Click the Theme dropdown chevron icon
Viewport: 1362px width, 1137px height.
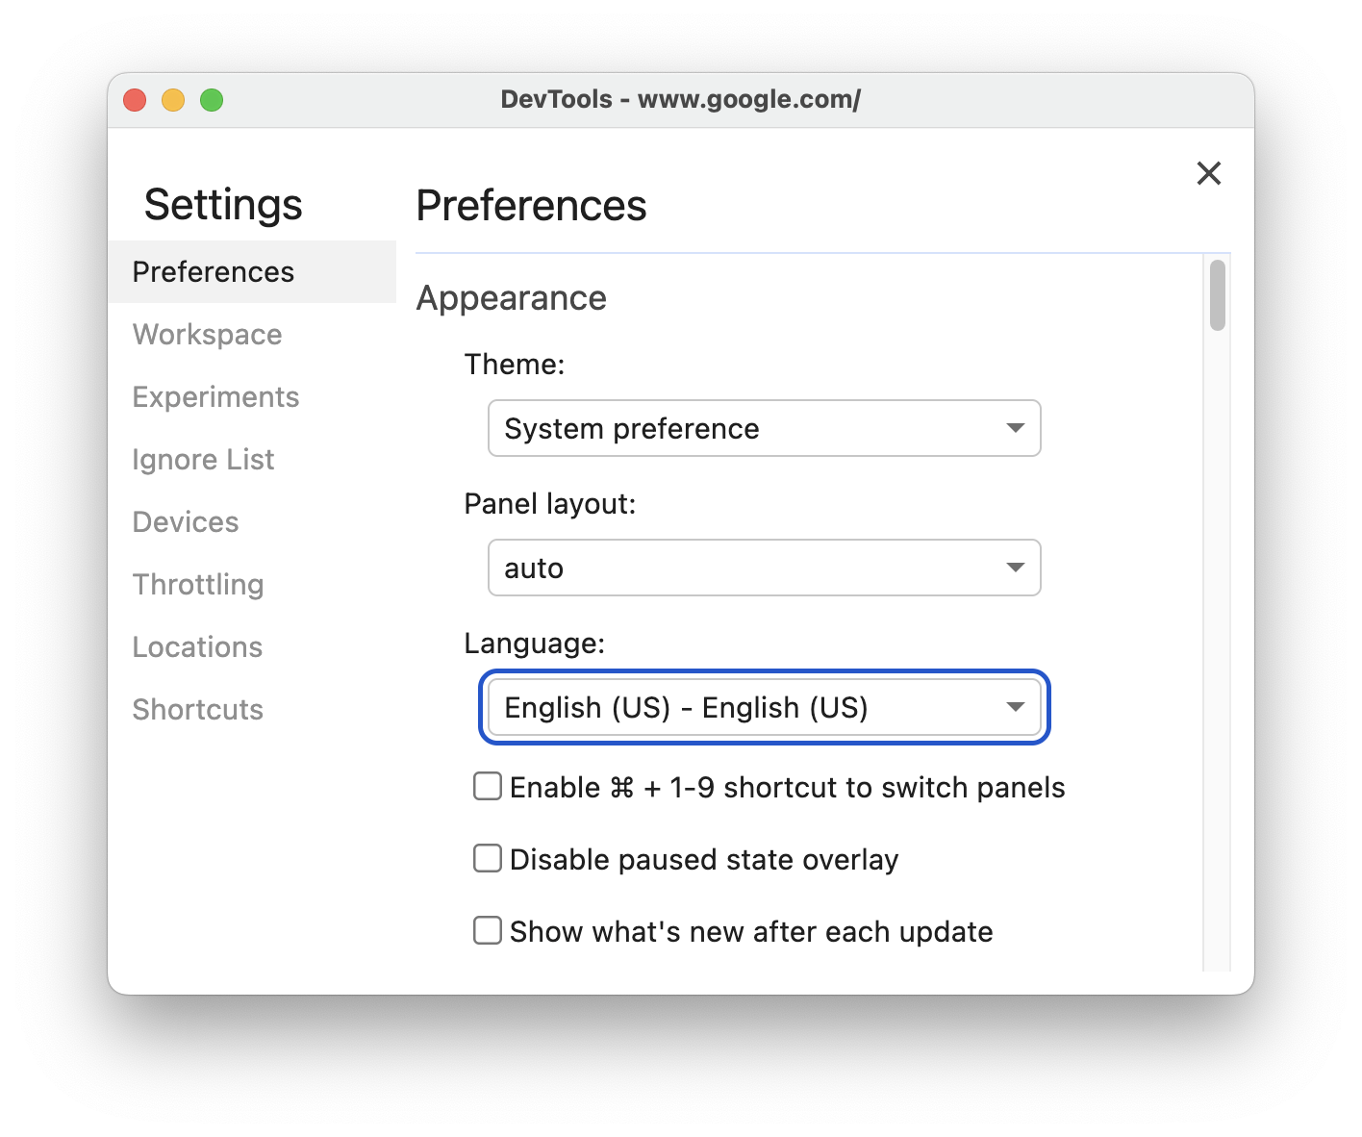point(1016,428)
